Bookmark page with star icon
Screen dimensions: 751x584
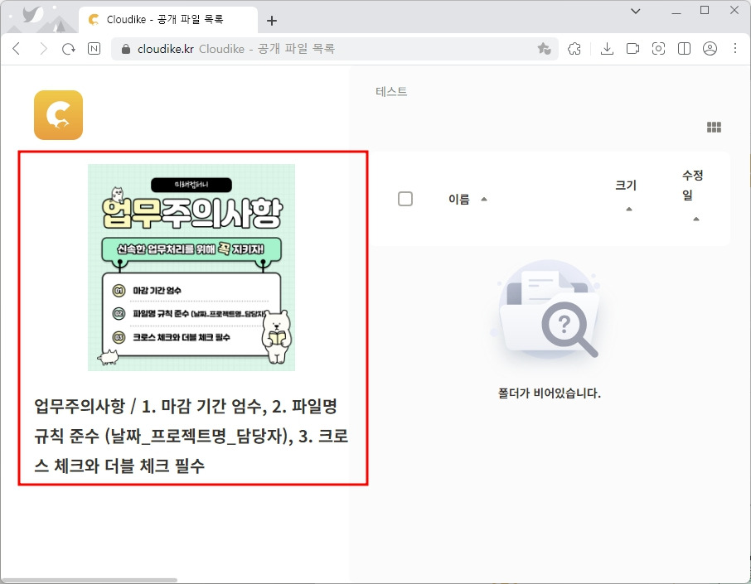[x=544, y=48]
